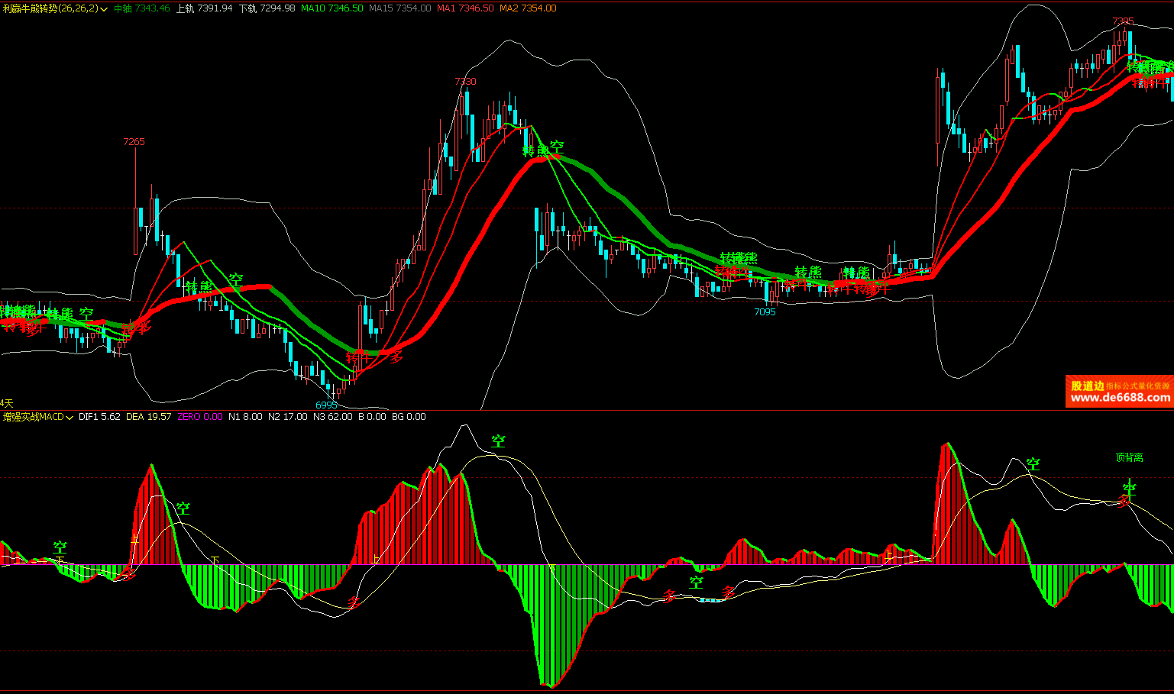This screenshot has height=694, width=1174.
Task: Click the DEA 19.57 readout
Action: point(148,417)
